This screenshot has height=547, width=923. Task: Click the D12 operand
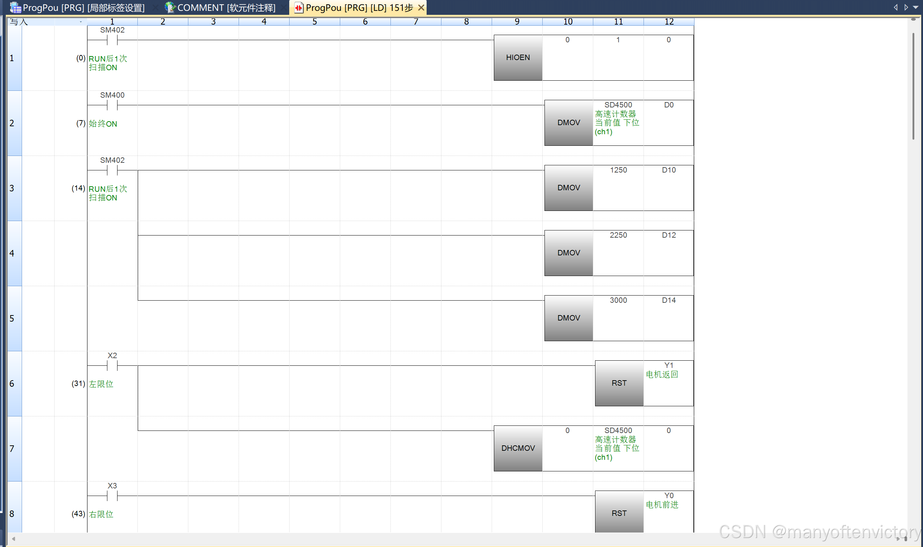[668, 235]
